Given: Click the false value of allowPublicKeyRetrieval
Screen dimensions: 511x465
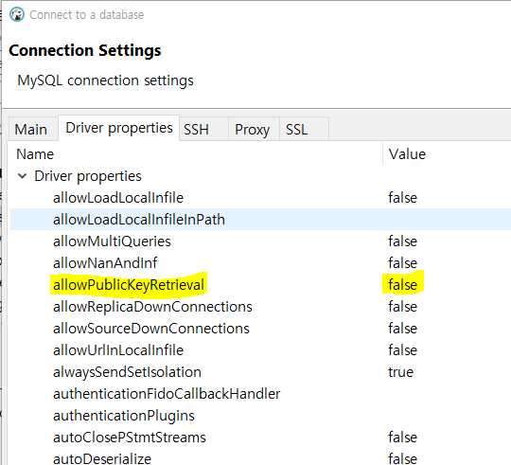Looking at the screenshot, I should pyautogui.click(x=402, y=285).
